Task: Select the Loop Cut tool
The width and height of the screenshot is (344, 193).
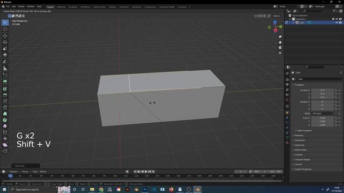Action: click(x=5, y=101)
